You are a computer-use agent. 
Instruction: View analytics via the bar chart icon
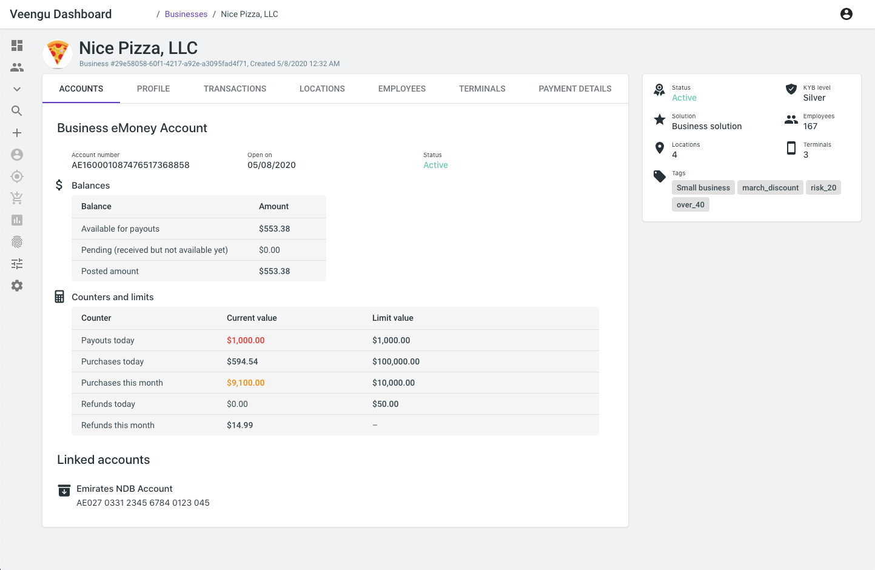[x=16, y=220]
